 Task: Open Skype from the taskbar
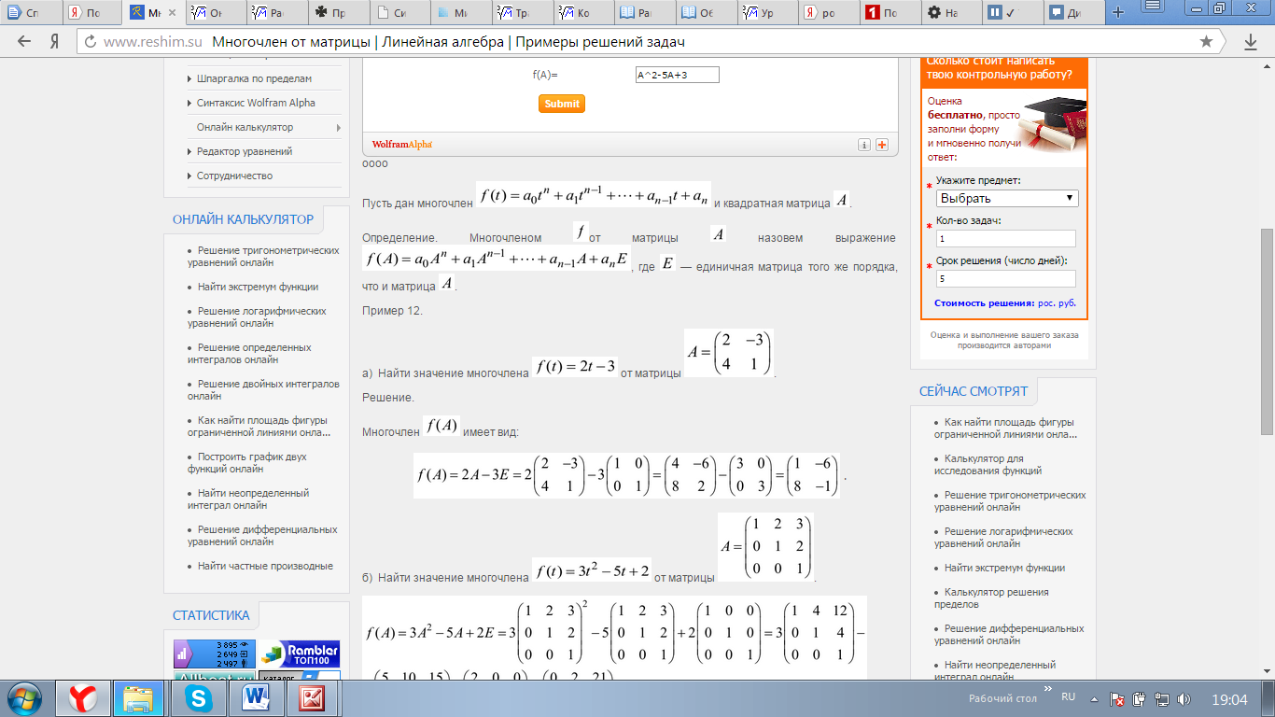(197, 698)
